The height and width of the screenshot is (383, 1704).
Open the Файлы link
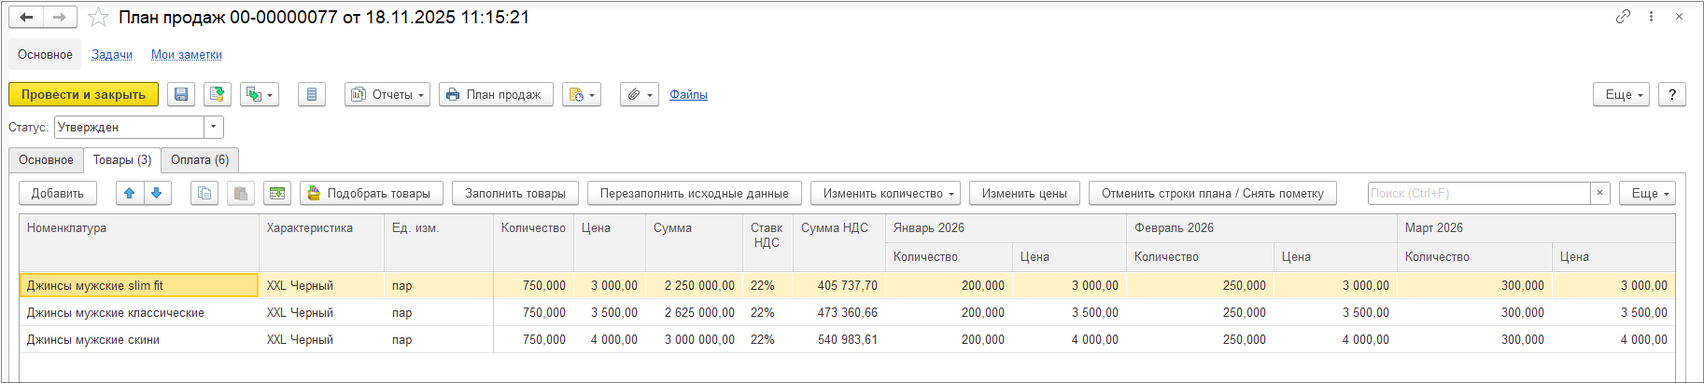click(688, 94)
